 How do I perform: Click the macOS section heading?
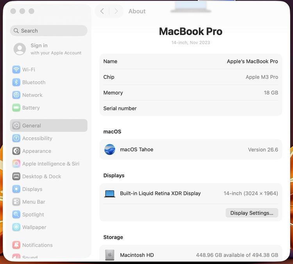112,132
